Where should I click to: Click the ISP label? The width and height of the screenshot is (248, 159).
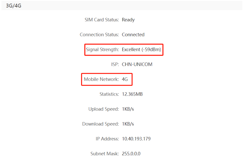pyautogui.click(x=115, y=65)
